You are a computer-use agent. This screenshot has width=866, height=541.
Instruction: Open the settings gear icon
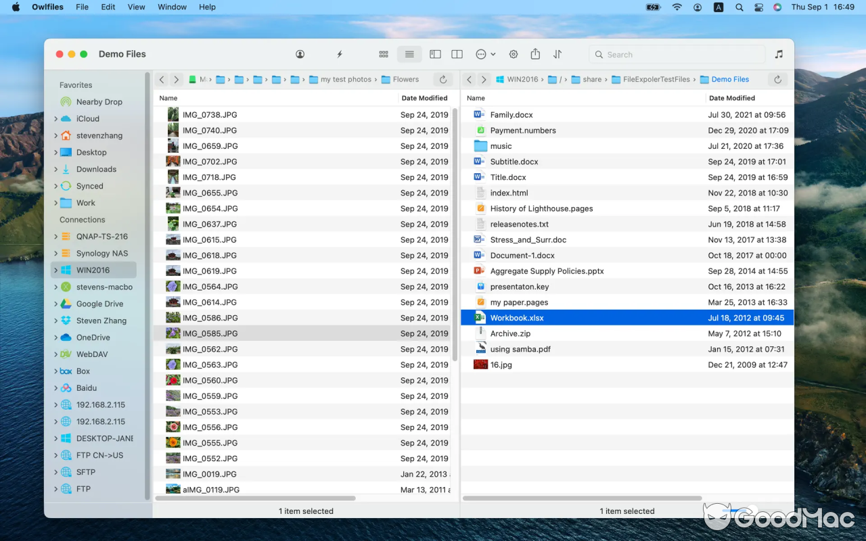click(513, 54)
